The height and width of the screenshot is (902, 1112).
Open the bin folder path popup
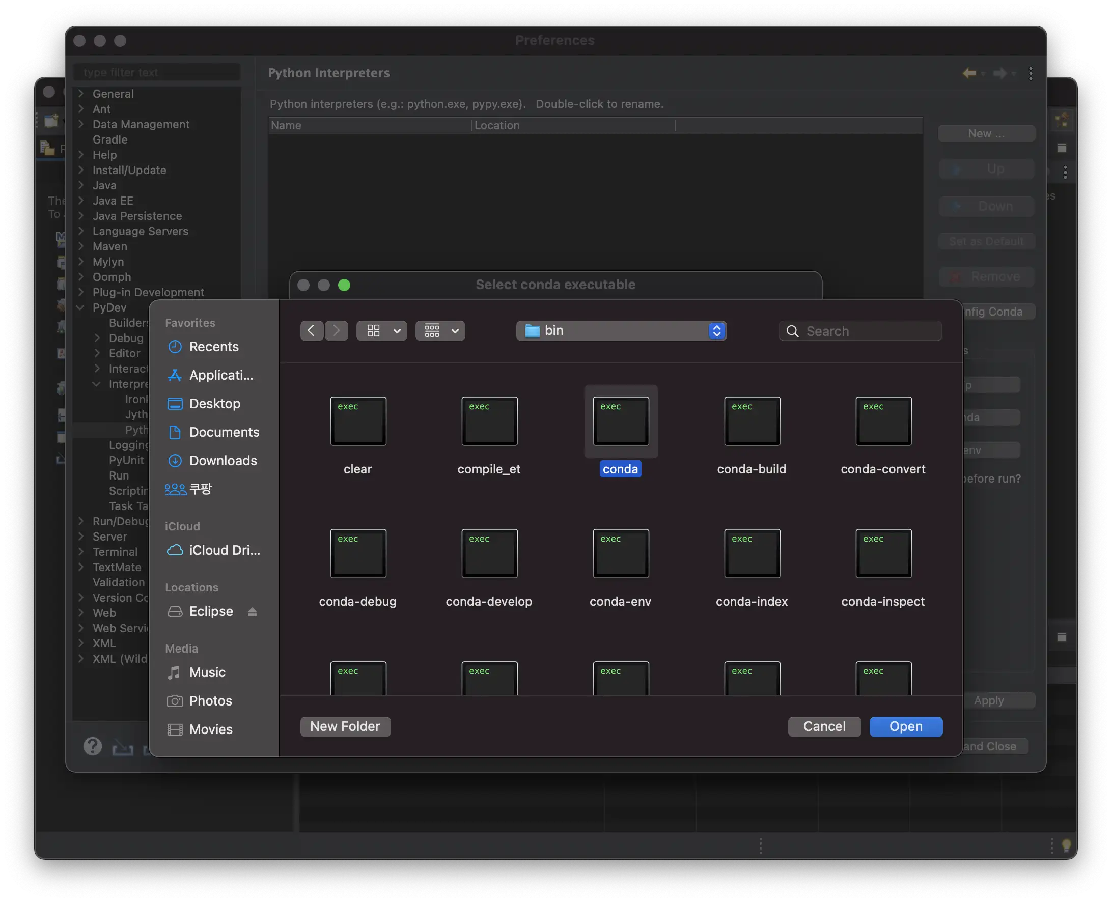click(x=621, y=331)
